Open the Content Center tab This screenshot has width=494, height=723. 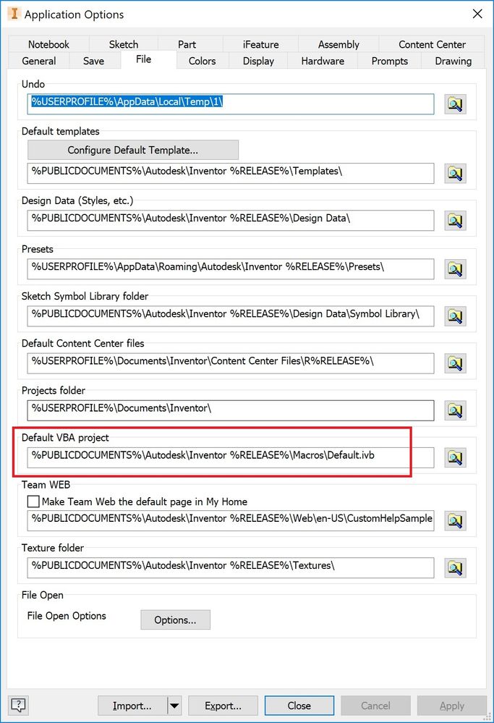[x=432, y=44]
